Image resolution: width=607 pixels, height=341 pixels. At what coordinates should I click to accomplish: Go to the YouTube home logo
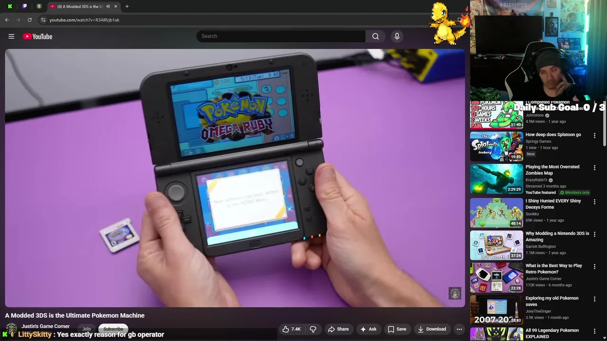37,36
